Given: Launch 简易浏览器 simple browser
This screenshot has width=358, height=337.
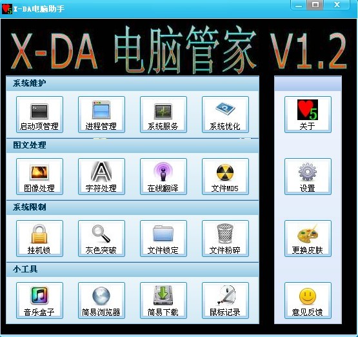Looking at the screenshot, I should [101, 300].
